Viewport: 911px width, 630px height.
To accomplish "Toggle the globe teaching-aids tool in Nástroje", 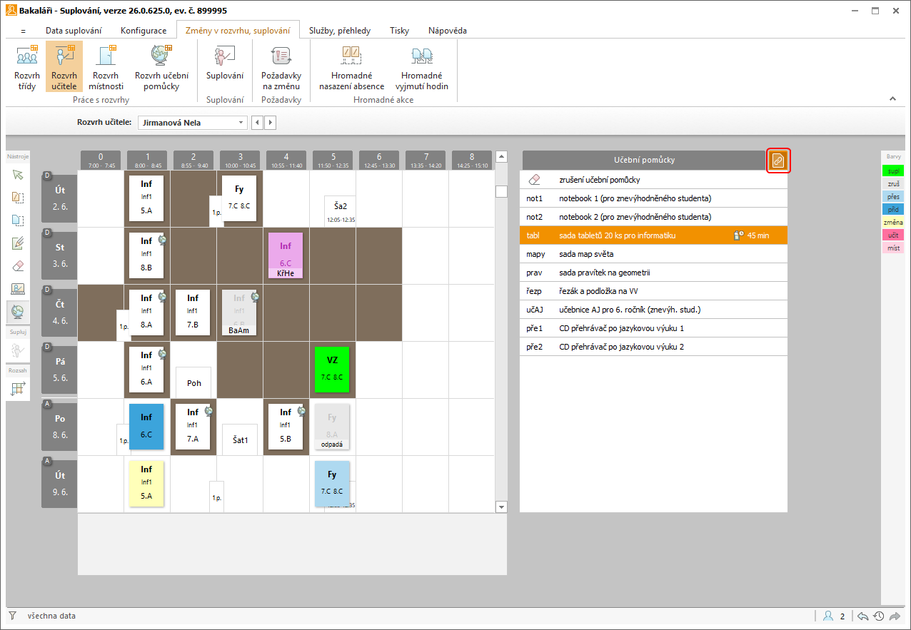I will (x=18, y=312).
